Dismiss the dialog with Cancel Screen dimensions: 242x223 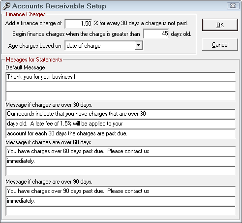(220, 45)
